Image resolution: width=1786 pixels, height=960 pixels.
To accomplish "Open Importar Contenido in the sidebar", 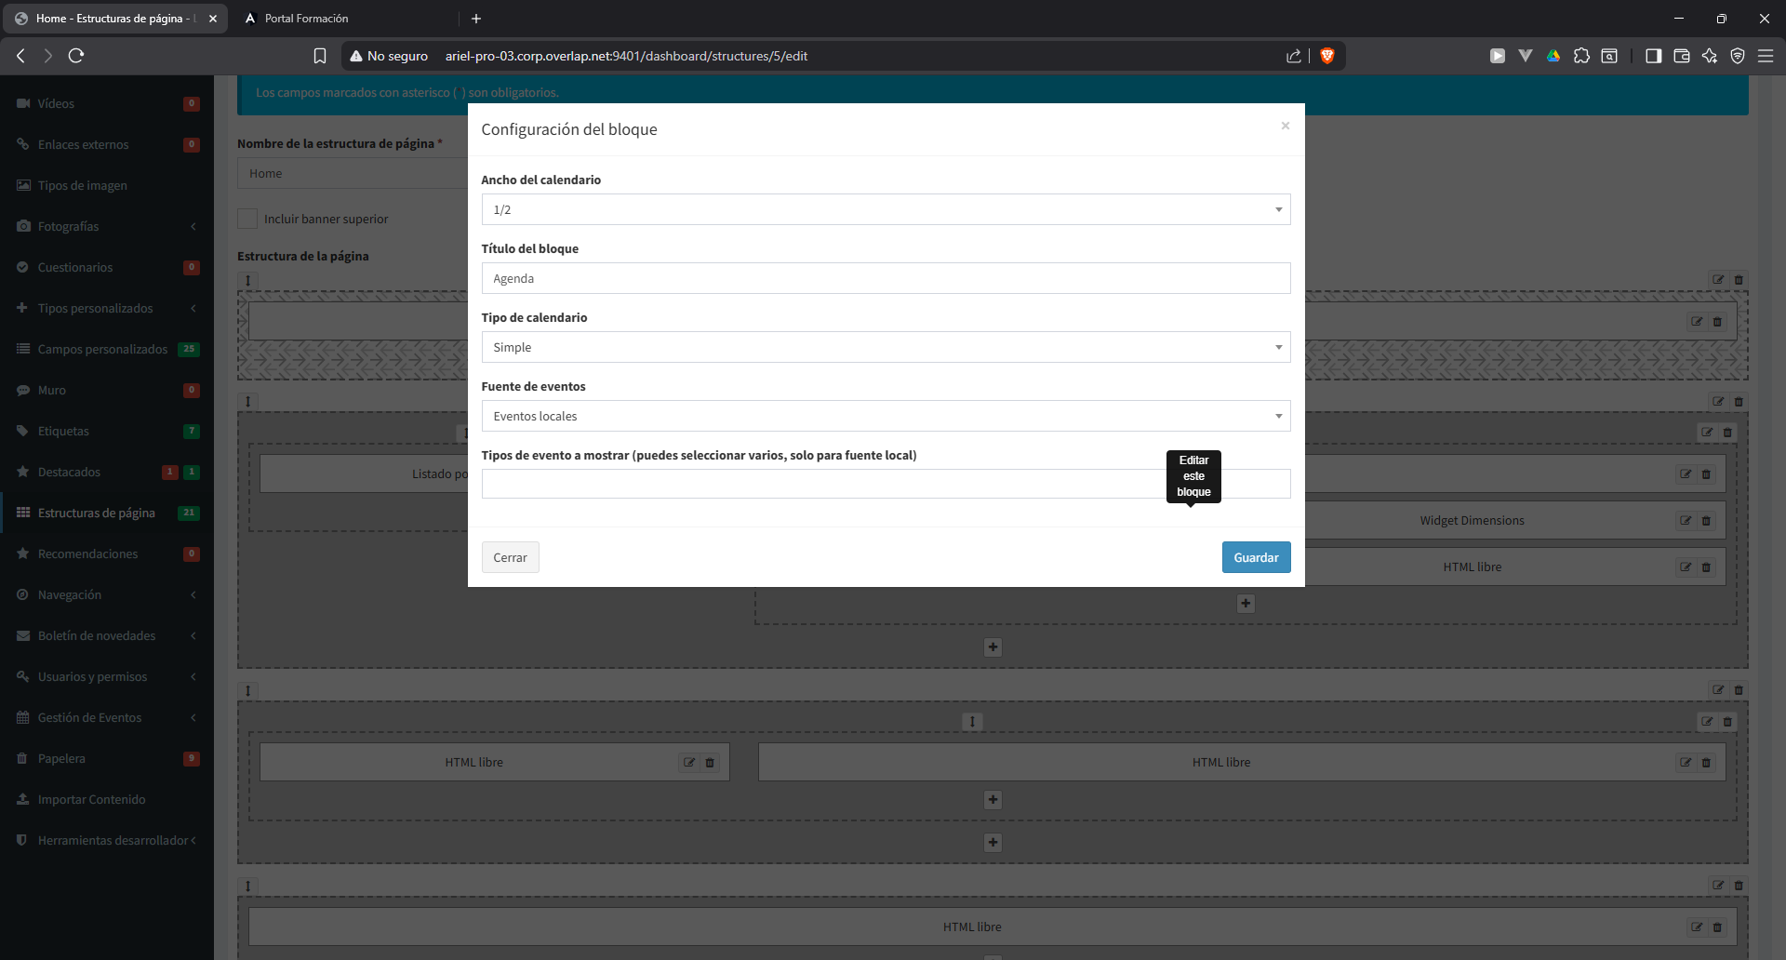I will coord(107,799).
